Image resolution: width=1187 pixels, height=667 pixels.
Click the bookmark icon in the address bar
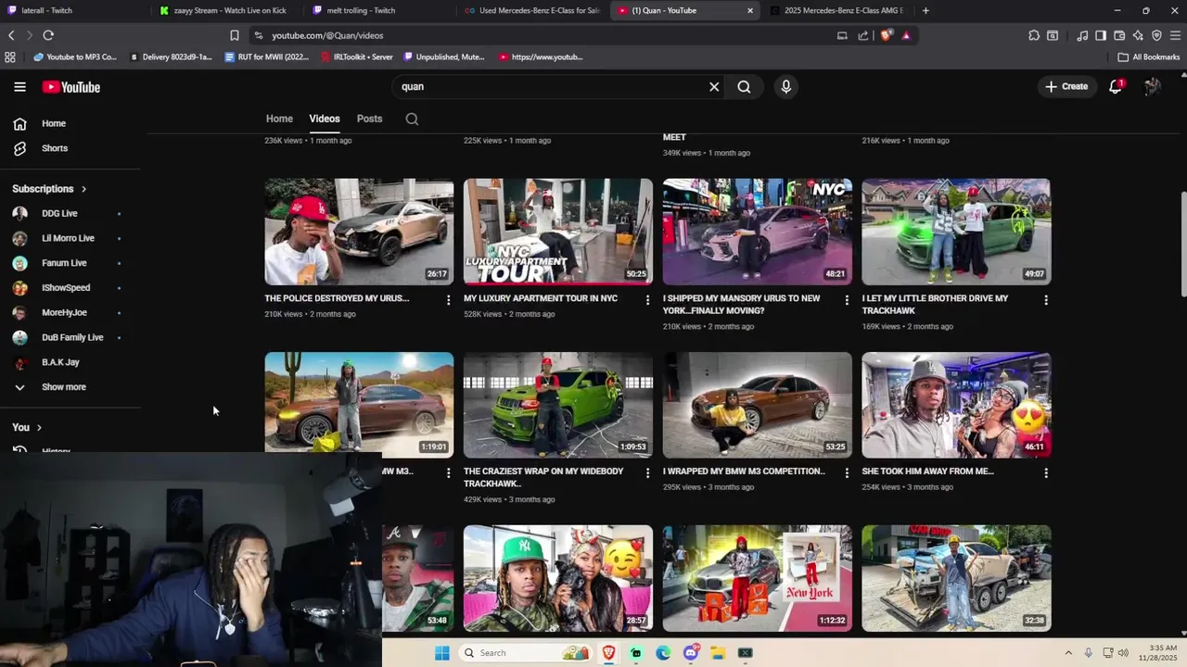[235, 35]
